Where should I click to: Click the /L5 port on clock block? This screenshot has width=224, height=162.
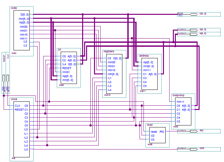[x=26, y=149]
